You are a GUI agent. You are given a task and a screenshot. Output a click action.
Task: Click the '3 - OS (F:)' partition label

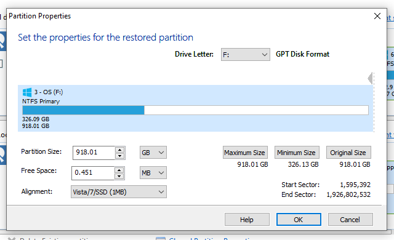pyautogui.click(x=49, y=92)
